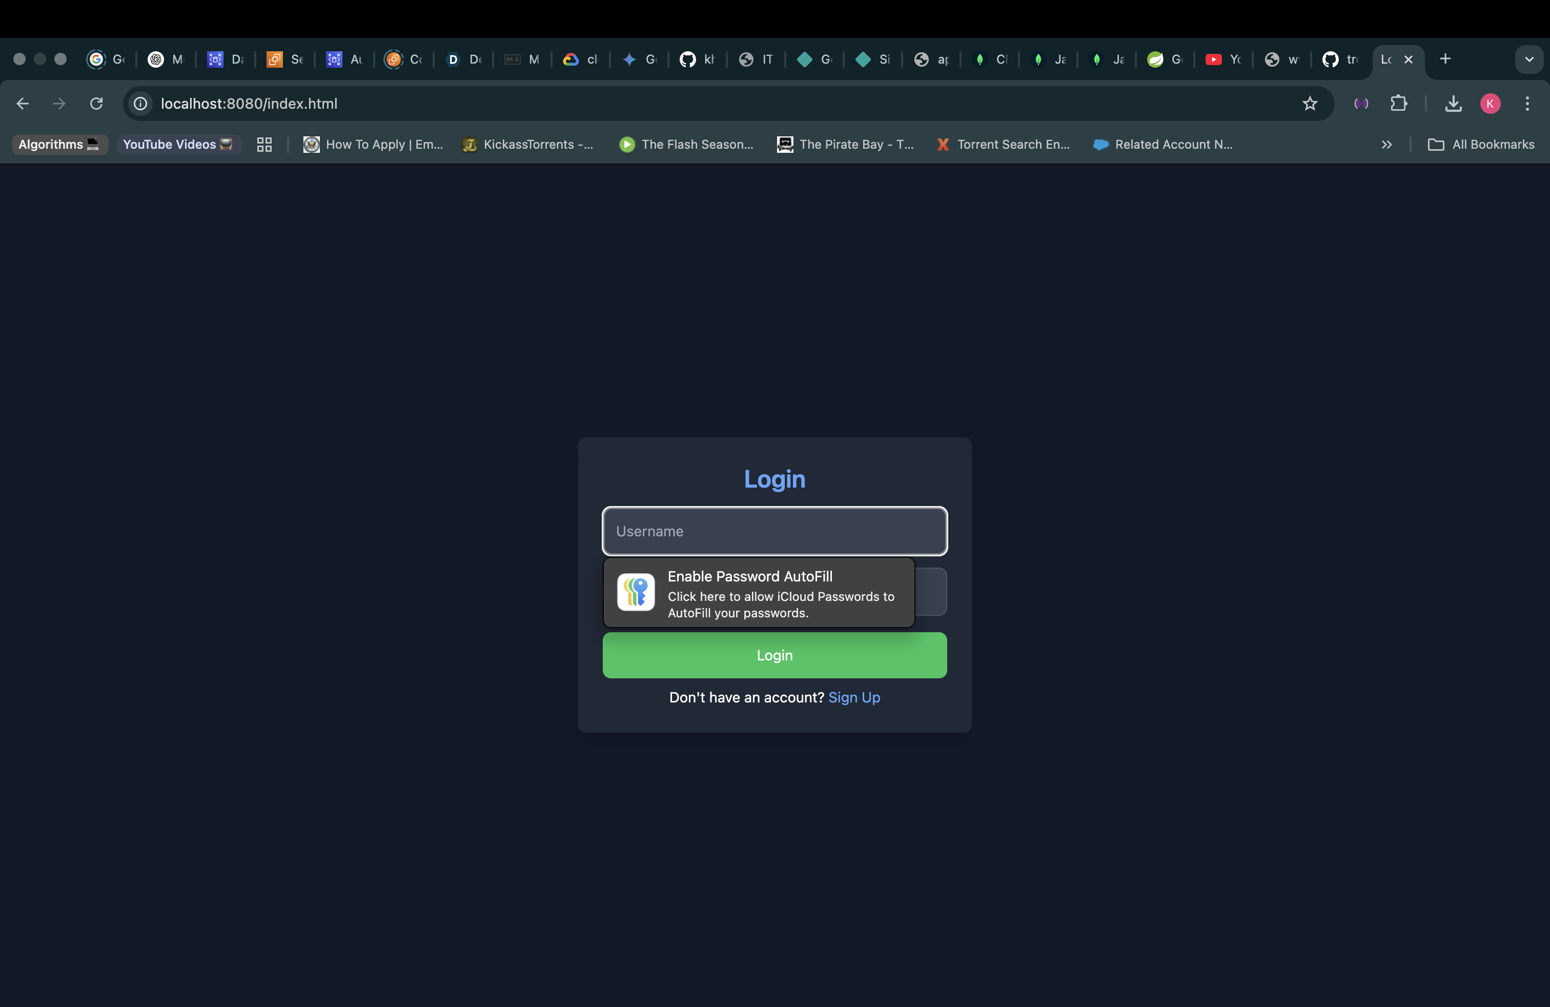Click the Enable Password AutoFill prompt
The image size is (1550, 1007).
pos(759,593)
